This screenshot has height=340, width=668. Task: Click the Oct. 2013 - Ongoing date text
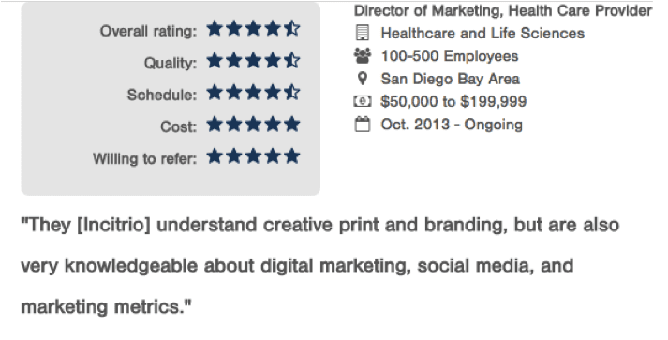[452, 125]
